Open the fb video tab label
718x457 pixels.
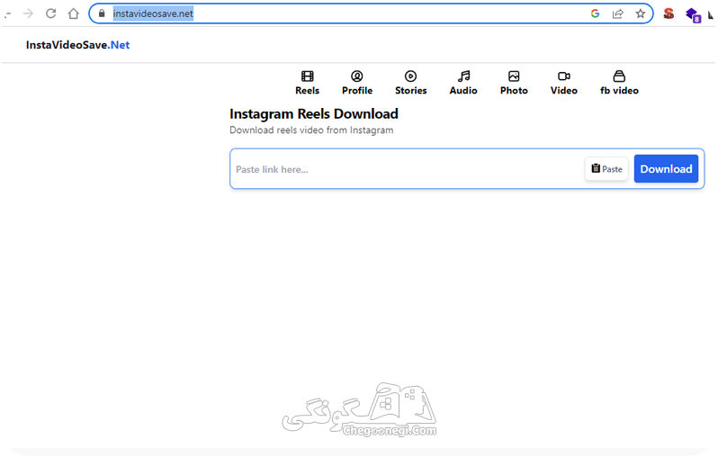click(x=619, y=91)
